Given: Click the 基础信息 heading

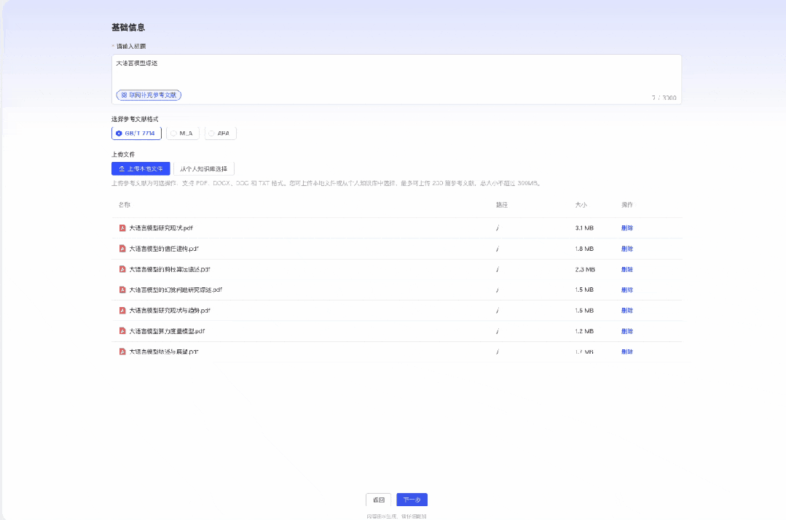Looking at the screenshot, I should 128,27.
